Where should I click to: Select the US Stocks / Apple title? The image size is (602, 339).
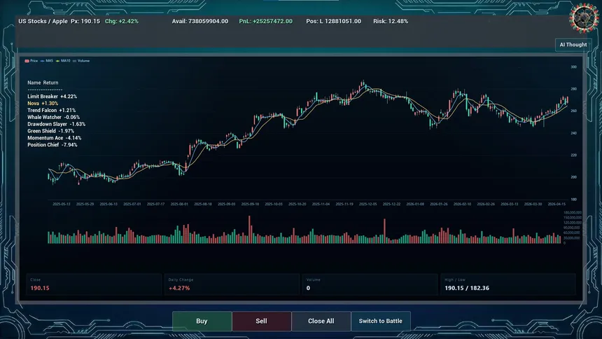(x=43, y=21)
